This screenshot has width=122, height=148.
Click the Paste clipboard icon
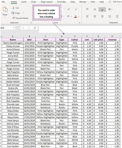(5, 9)
